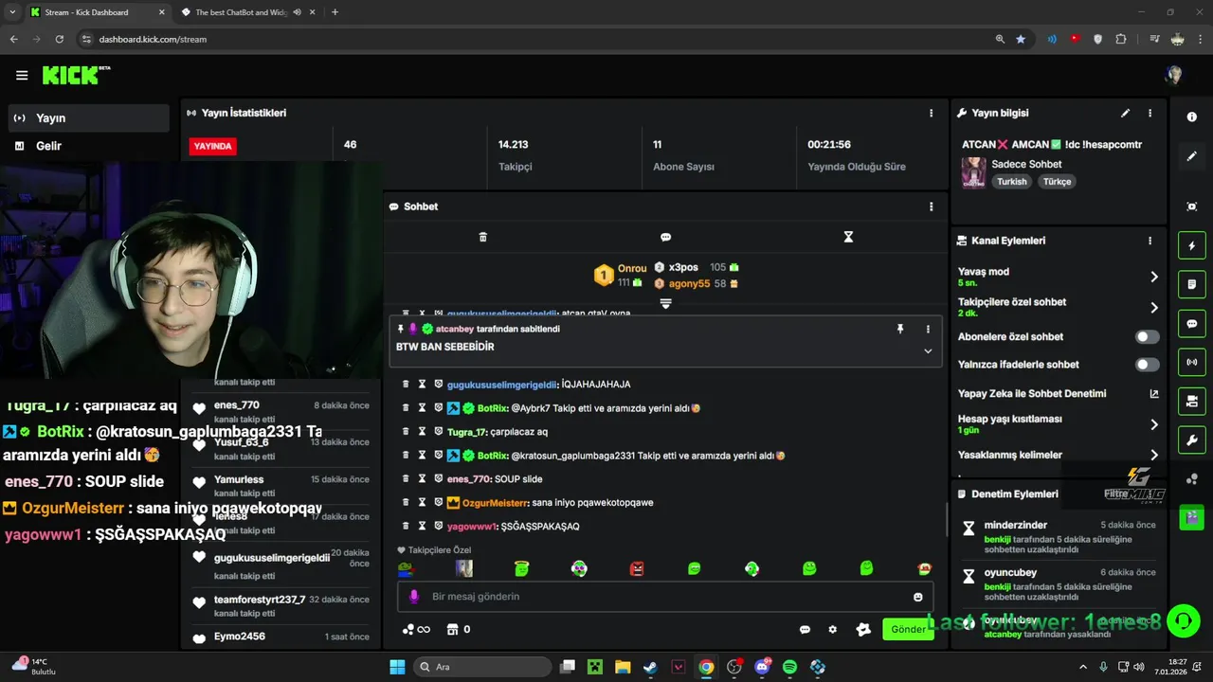The image size is (1213, 682).
Task: Click the chat scrollbar thumb
Action: [947, 519]
